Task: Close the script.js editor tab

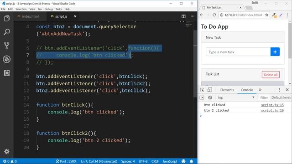Action: (x=75, y=16)
